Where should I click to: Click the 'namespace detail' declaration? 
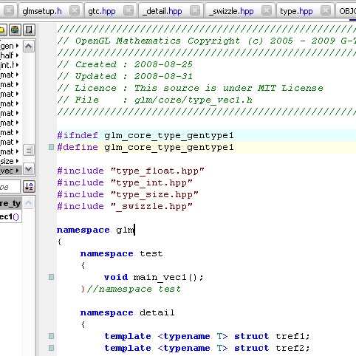128,312
